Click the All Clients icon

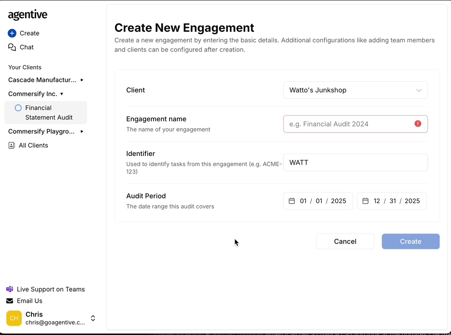tap(11, 145)
